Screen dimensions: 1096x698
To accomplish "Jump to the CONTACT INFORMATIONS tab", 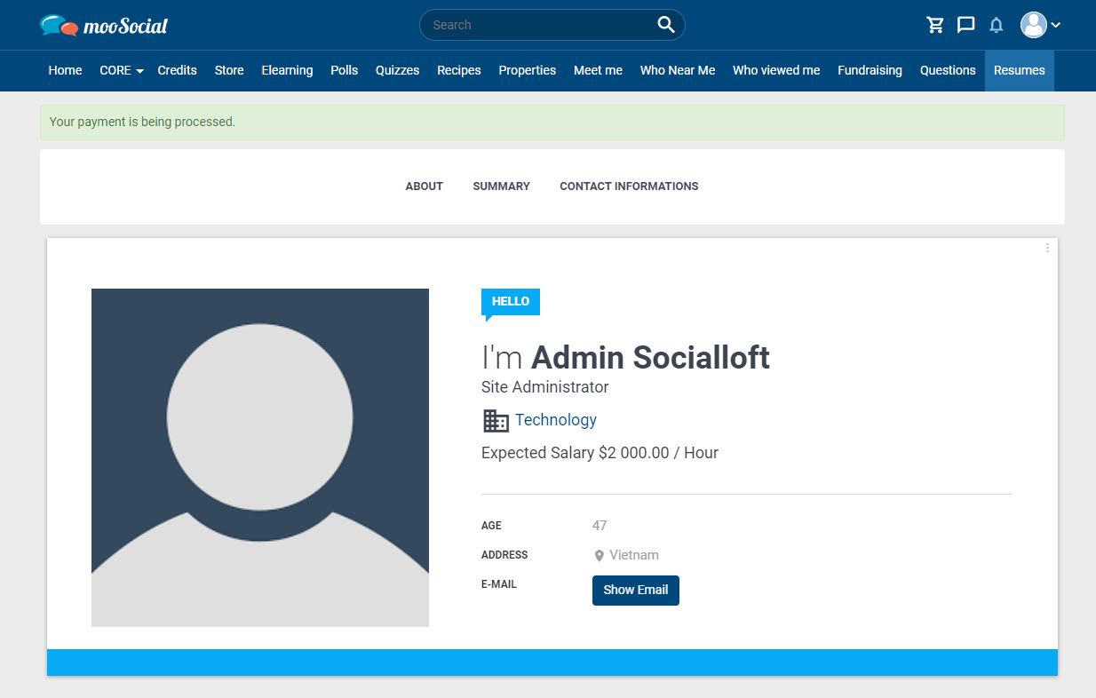I will coord(629,186).
